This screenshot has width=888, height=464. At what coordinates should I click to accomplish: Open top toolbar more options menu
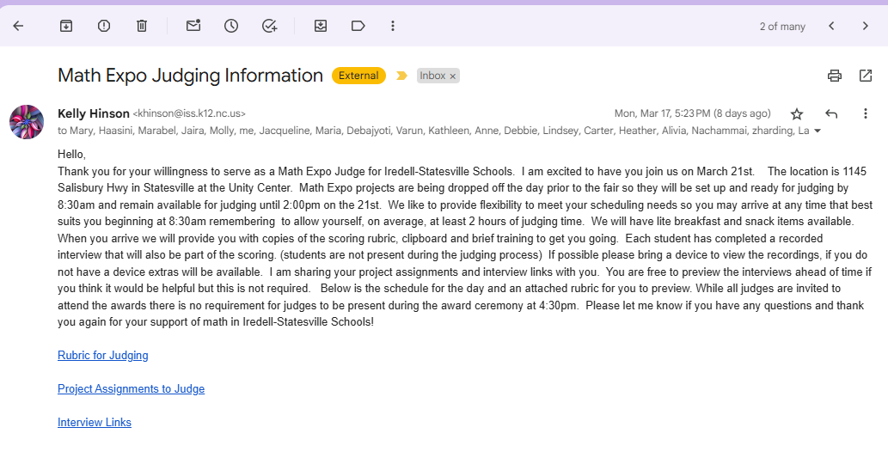tap(393, 26)
